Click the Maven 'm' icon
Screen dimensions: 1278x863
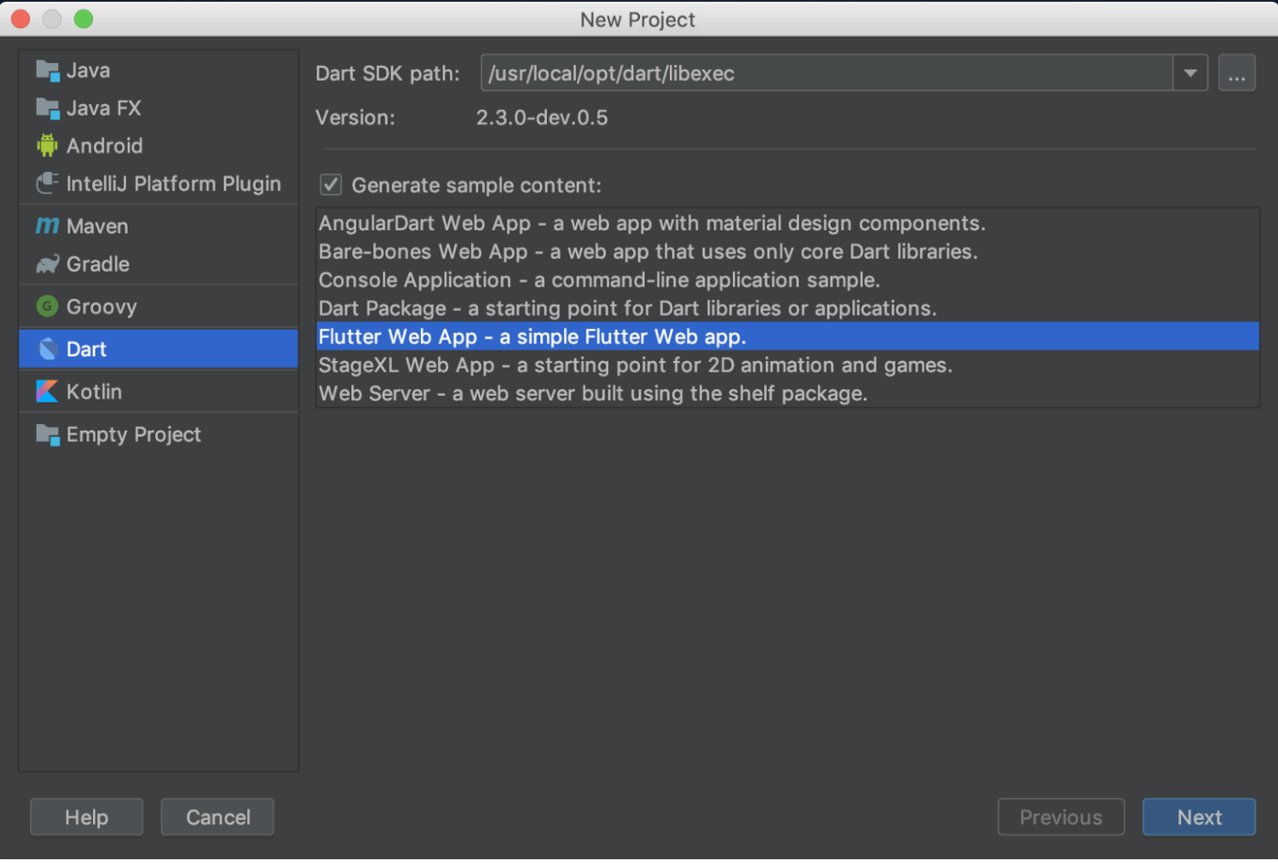pos(47,227)
